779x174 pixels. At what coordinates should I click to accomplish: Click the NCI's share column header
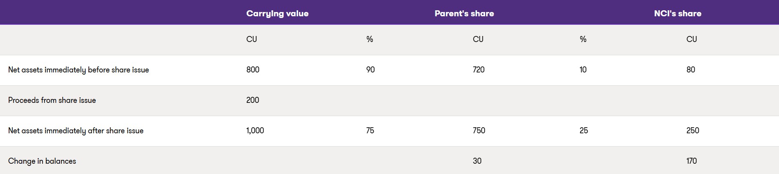[677, 13]
